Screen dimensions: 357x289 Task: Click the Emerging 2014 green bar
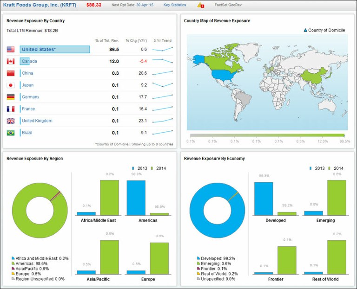pyautogui.click(x=337, y=198)
